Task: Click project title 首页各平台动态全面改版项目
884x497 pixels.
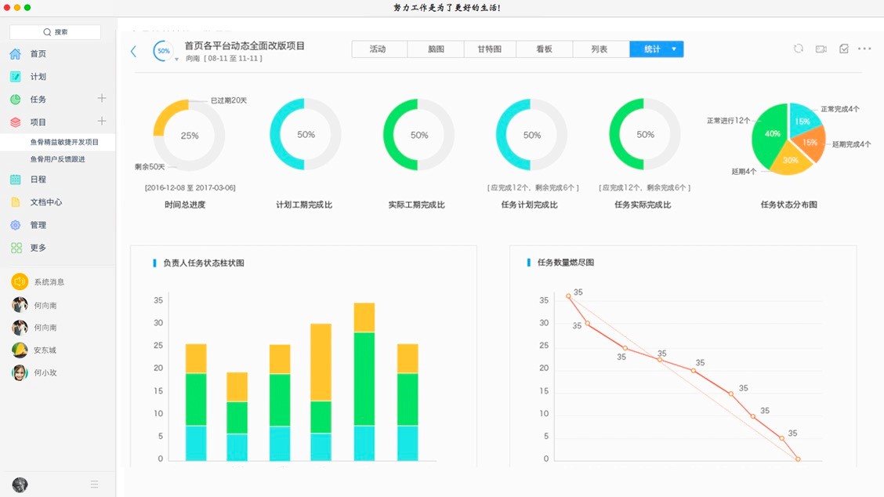Action: click(245, 45)
